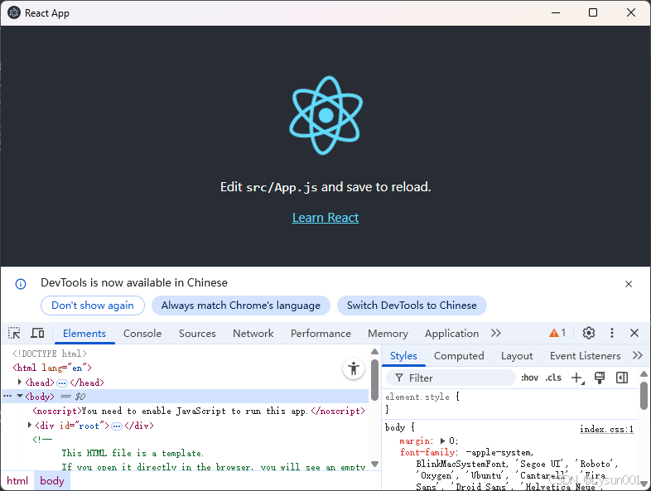651x491 pixels.
Task: Click Don't show again button
Action: [93, 306]
